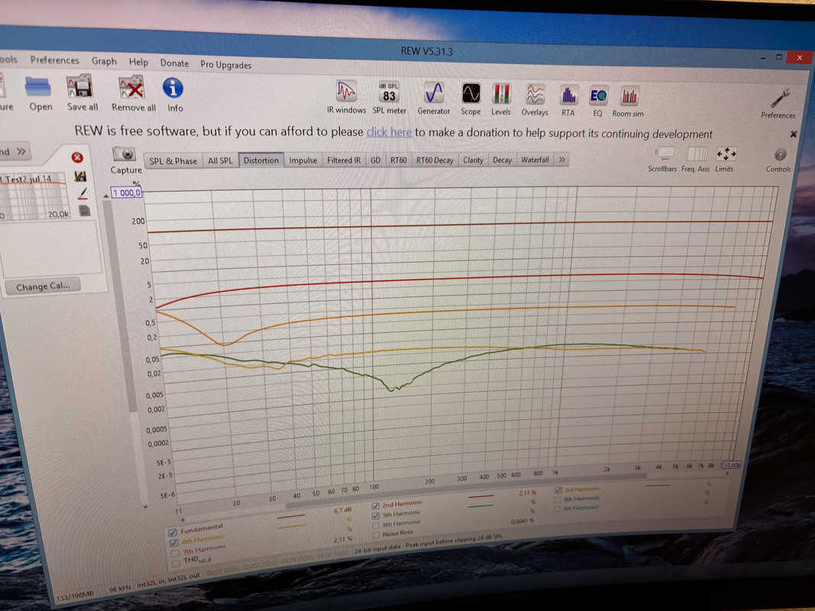
Task: Switch to RT60 tab
Action: [399, 160]
